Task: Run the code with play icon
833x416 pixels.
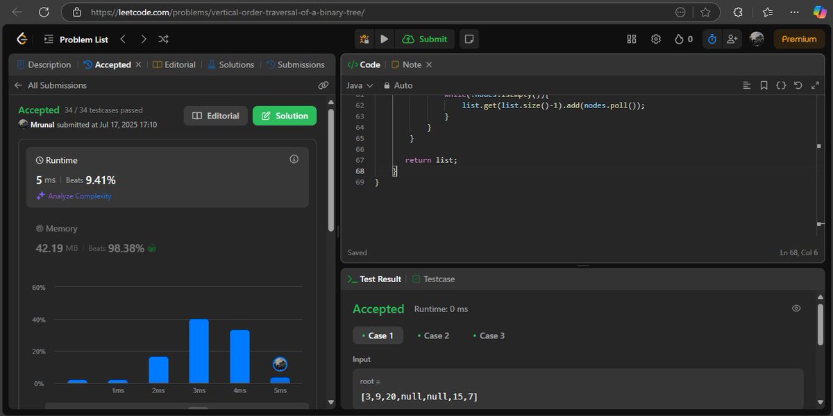Action: (x=384, y=40)
